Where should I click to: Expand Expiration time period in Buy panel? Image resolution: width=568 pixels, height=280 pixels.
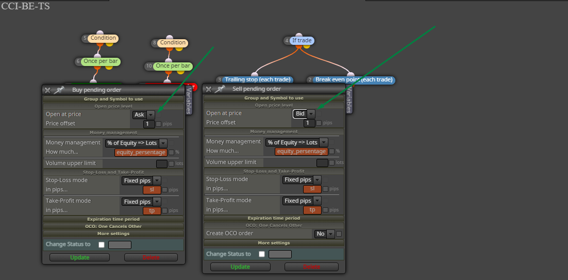(x=113, y=219)
